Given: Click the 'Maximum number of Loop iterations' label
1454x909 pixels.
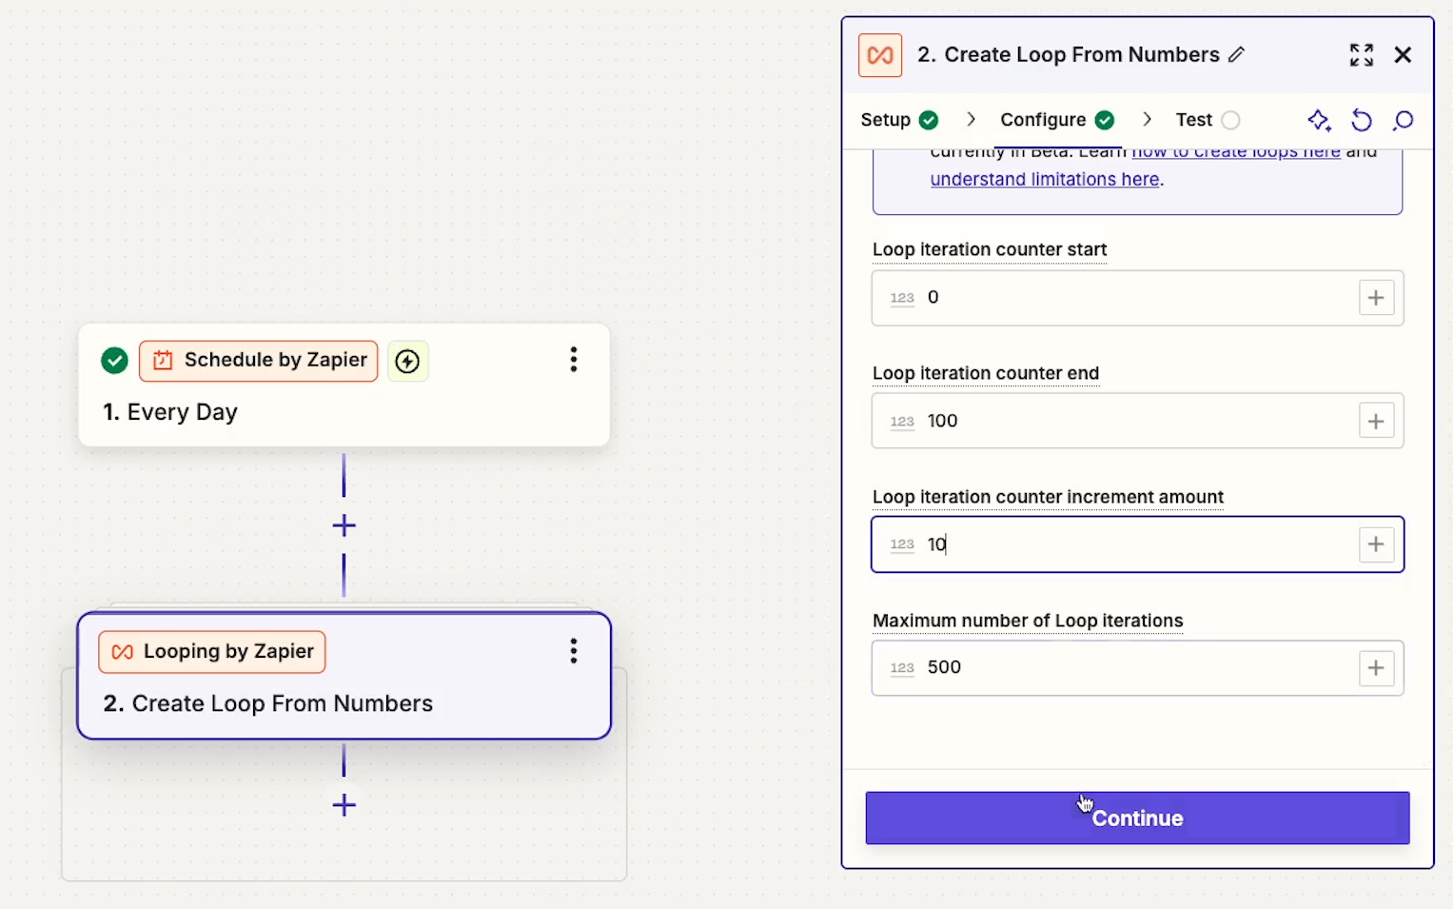Looking at the screenshot, I should pyautogui.click(x=1028, y=621).
